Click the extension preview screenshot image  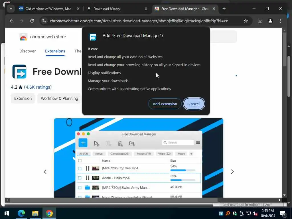point(139,158)
